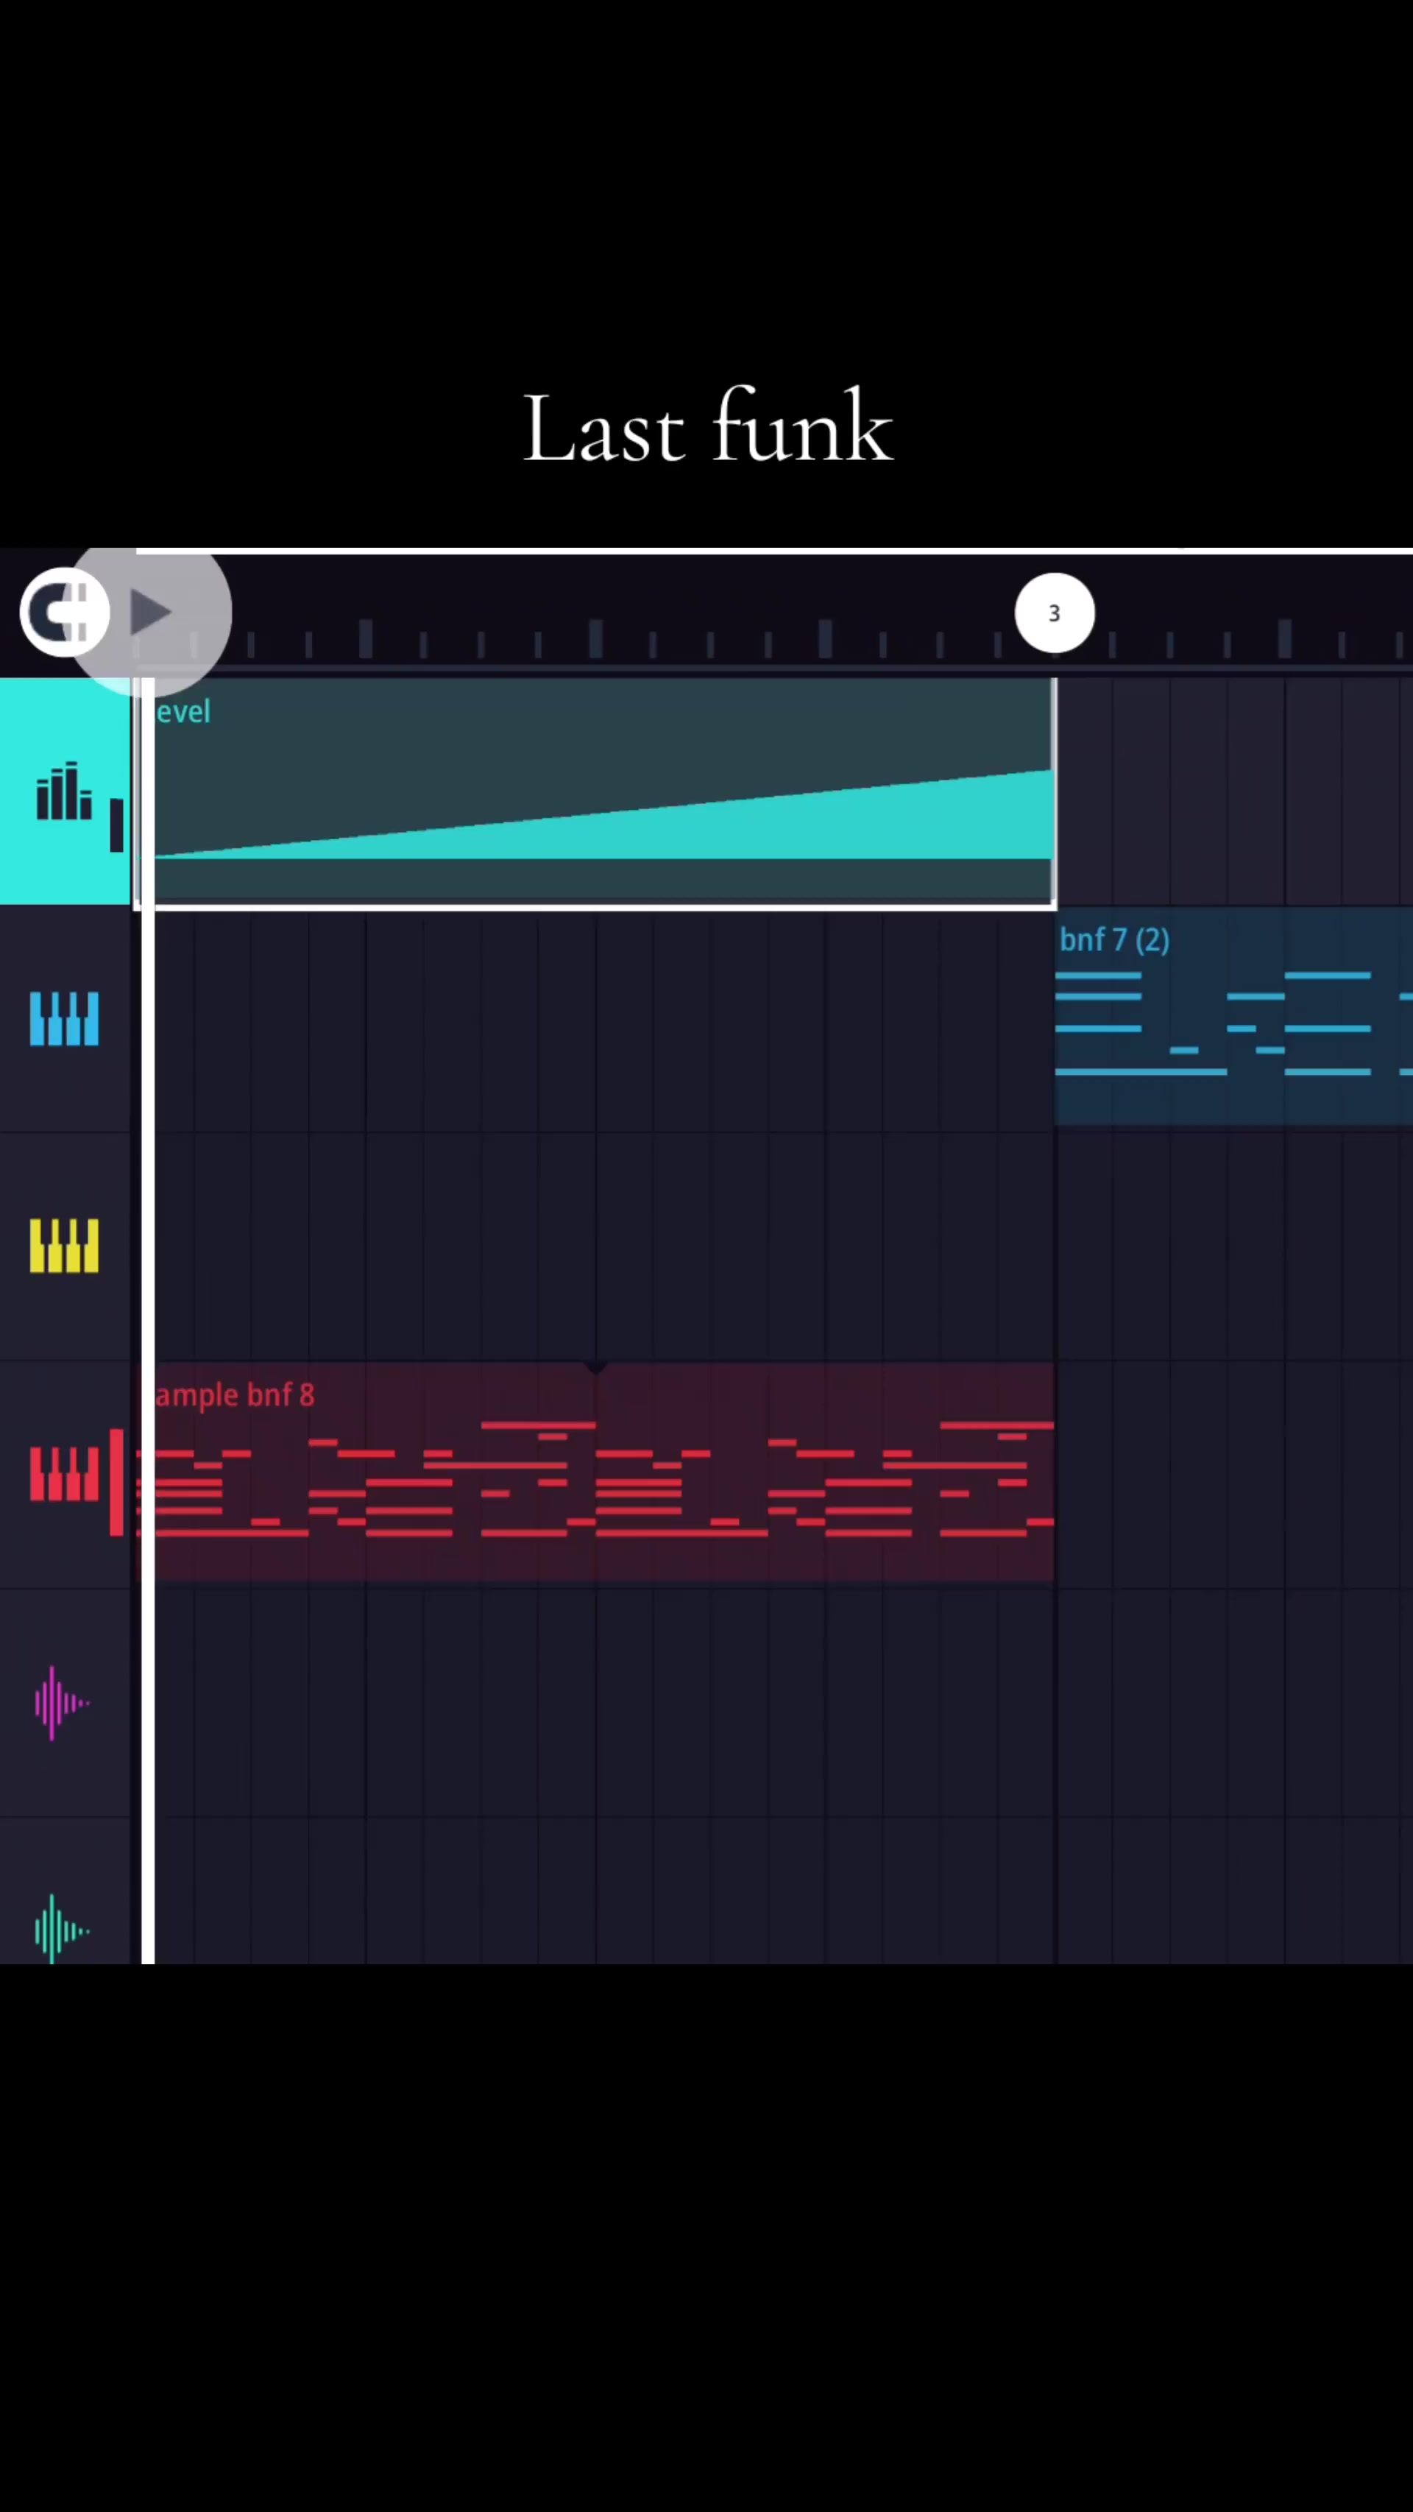Select the cyan automation track icon
The width and height of the screenshot is (1413, 2512).
click(63, 791)
